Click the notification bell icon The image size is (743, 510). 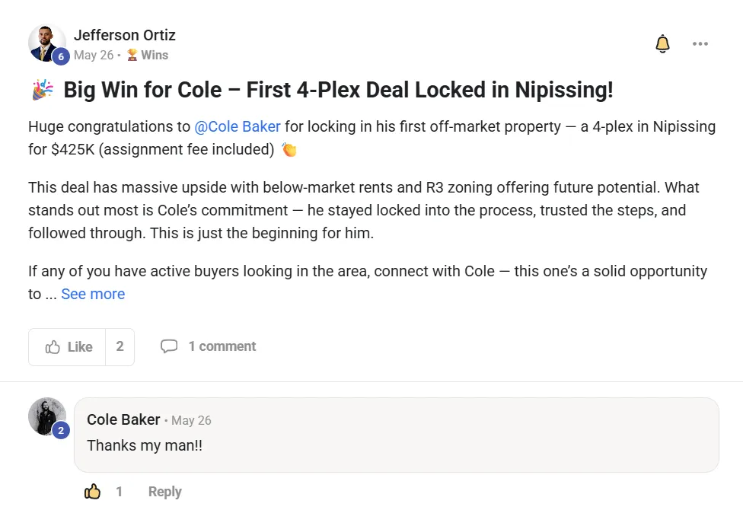coord(662,44)
